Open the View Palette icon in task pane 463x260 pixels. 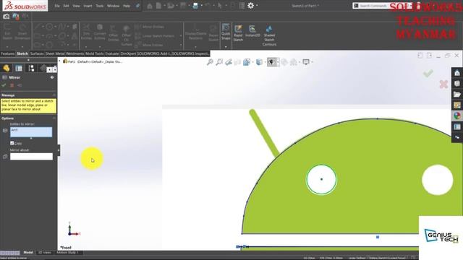point(456,105)
